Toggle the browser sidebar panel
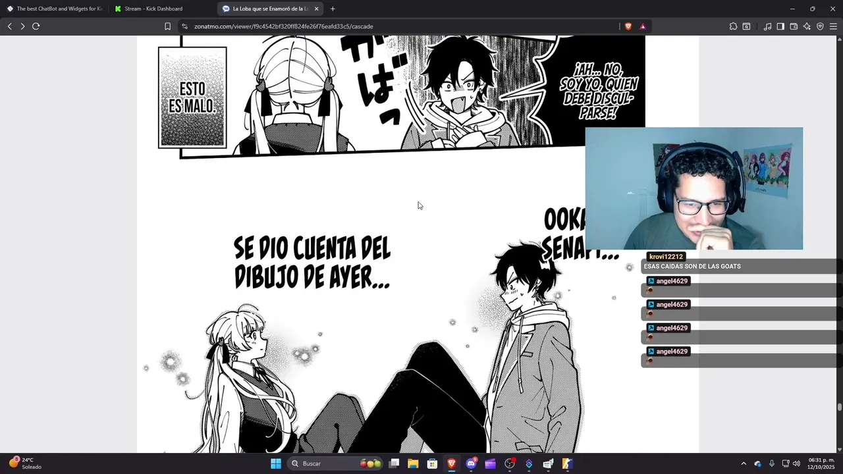The height and width of the screenshot is (474, 843). coord(780,26)
